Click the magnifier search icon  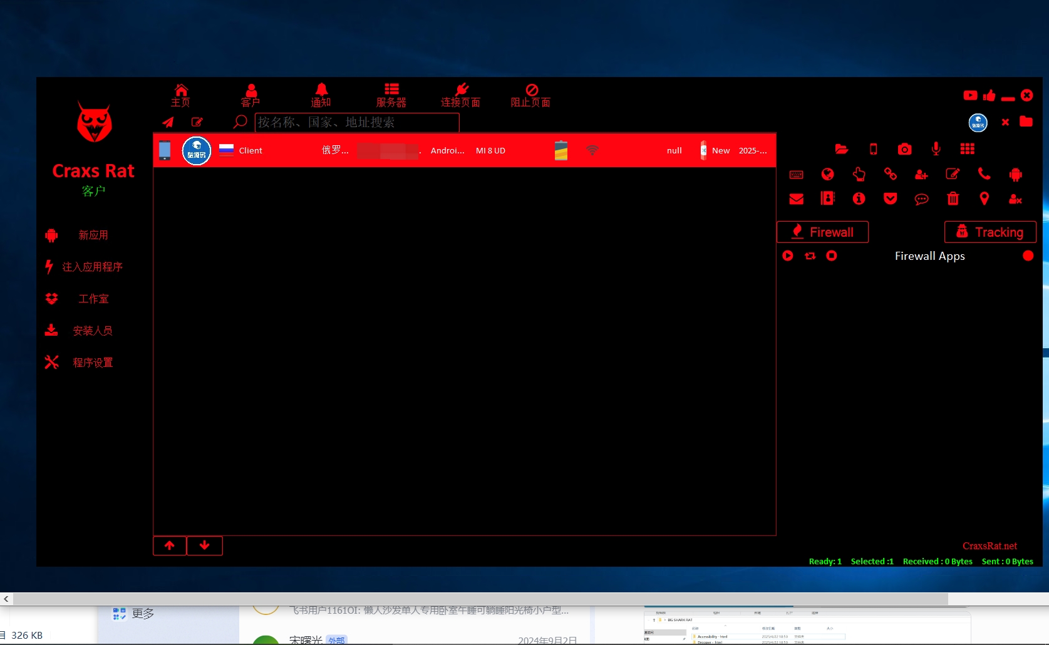(x=240, y=121)
